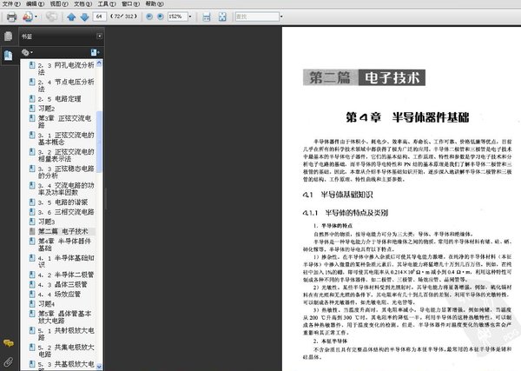Open bookmark 3.2 正弦交流电的相量表示法
The width and height of the screenshot is (521, 371).
click(x=66, y=156)
